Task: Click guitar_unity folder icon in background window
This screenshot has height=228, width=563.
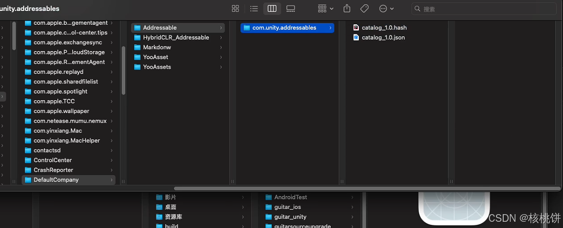Action: pos(269,217)
